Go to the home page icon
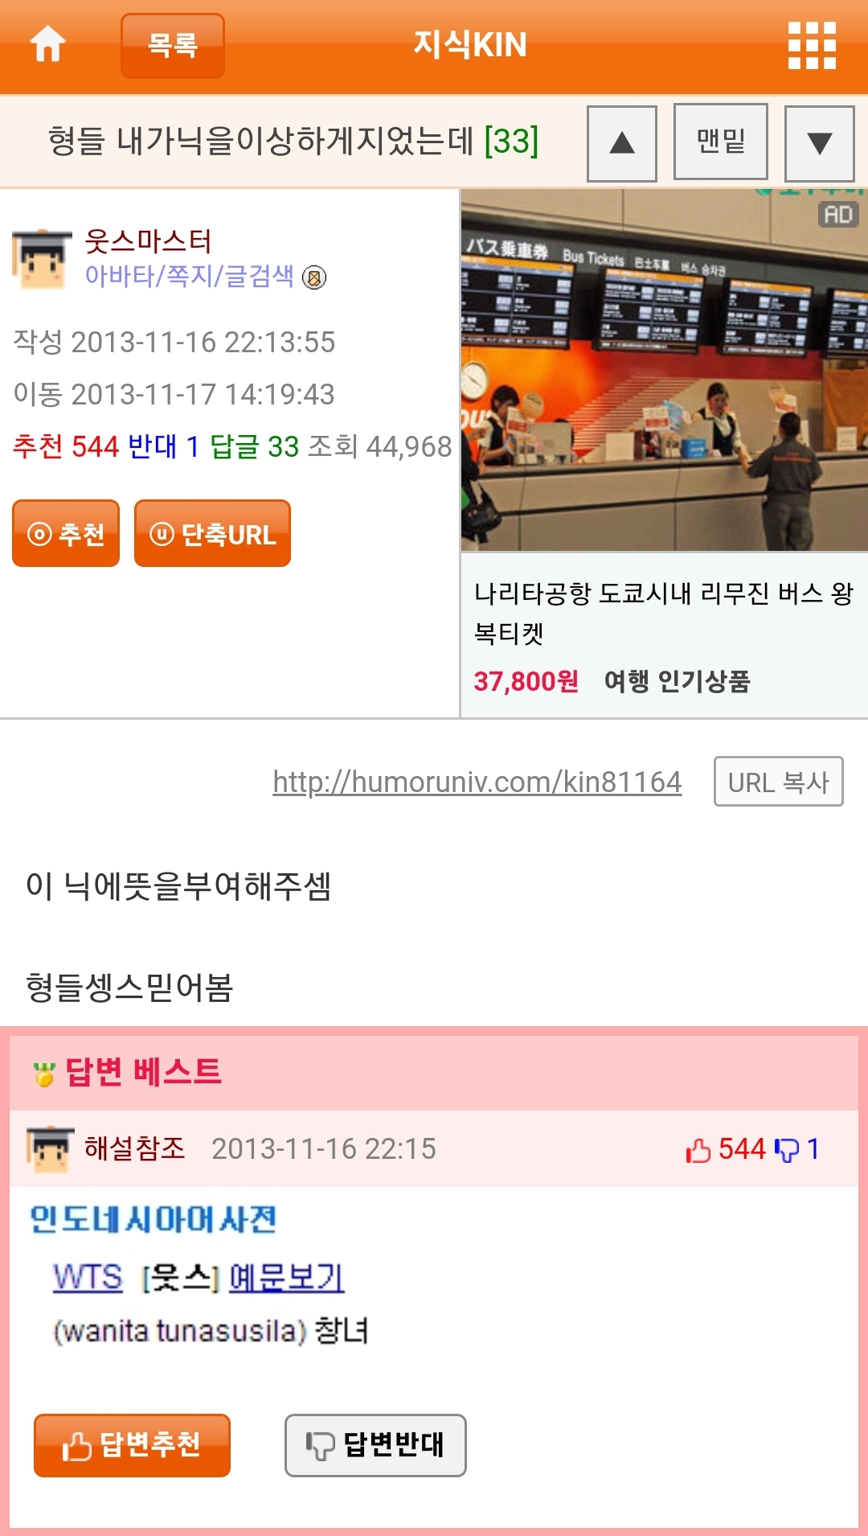 47,44
